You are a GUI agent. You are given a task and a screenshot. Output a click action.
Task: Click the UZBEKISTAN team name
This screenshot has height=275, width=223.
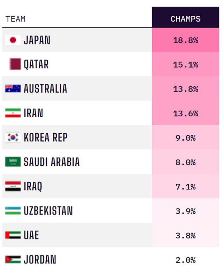coord(48,211)
